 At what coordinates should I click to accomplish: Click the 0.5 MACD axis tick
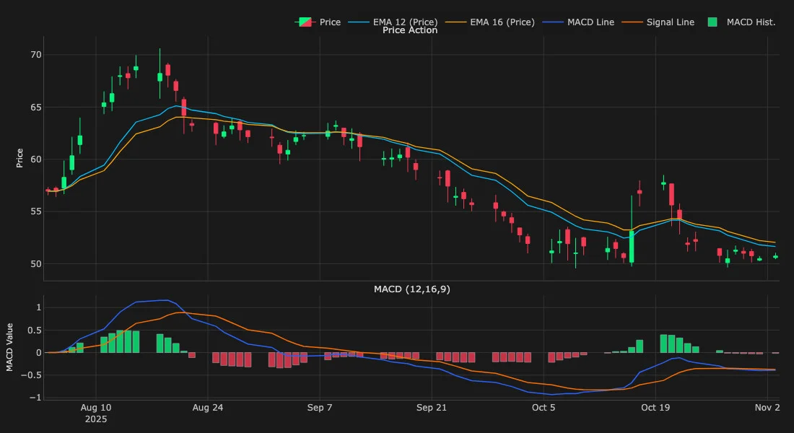coord(35,331)
